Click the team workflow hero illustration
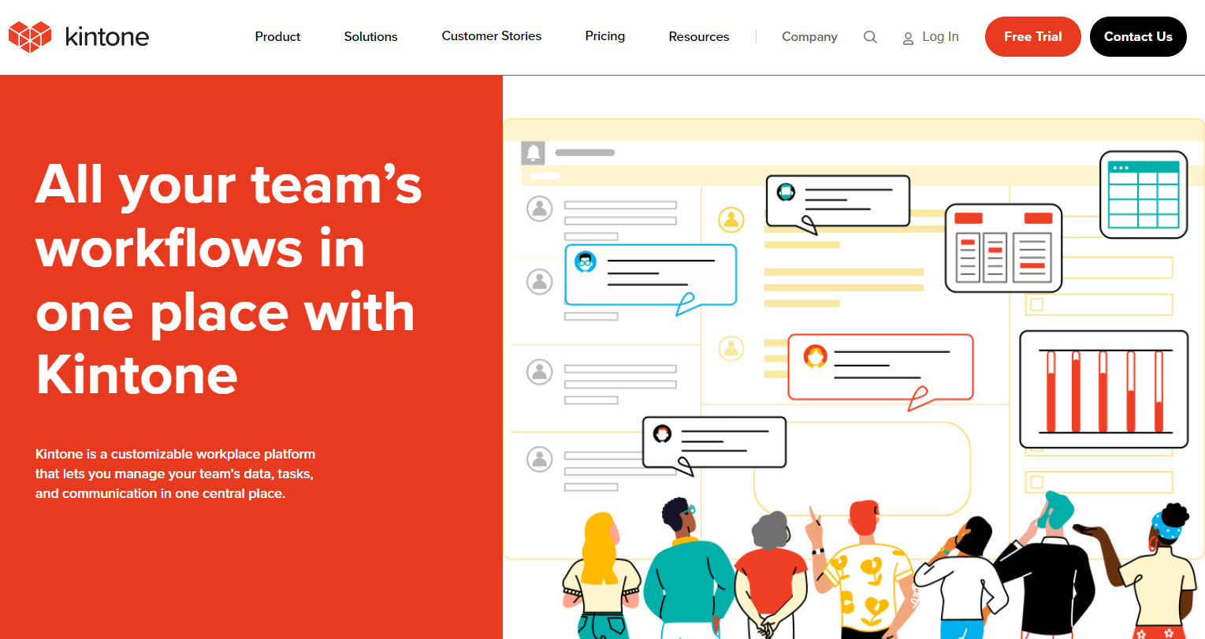Image resolution: width=1205 pixels, height=639 pixels. (x=854, y=378)
